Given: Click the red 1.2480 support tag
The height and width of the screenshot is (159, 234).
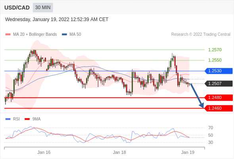Looking at the screenshot, I should point(219,97).
